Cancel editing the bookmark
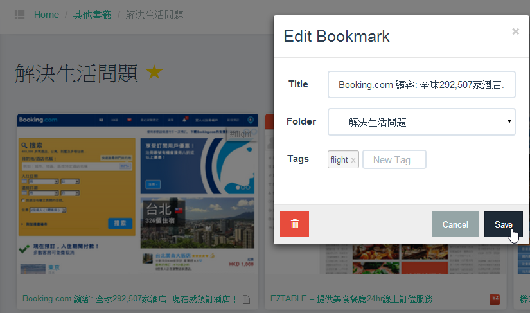 [455, 224]
